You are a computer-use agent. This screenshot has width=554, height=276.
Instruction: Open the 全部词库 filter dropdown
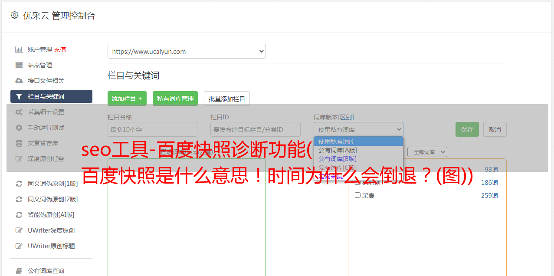(x=427, y=152)
